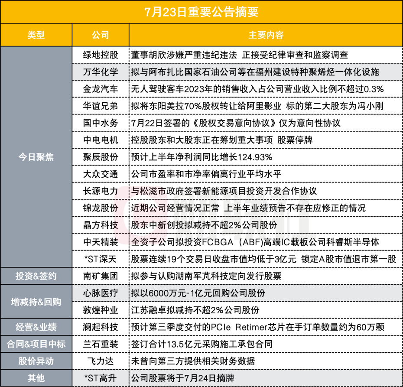The image size is (403, 387).
Task: Click the title 7月23日重要公告摘要
Action: click(x=201, y=12)
